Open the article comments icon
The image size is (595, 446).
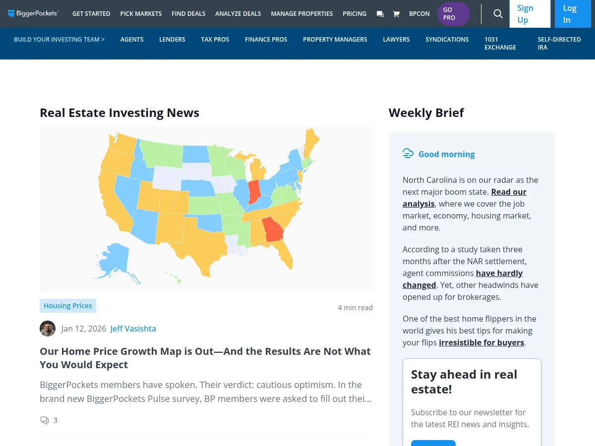tap(45, 420)
